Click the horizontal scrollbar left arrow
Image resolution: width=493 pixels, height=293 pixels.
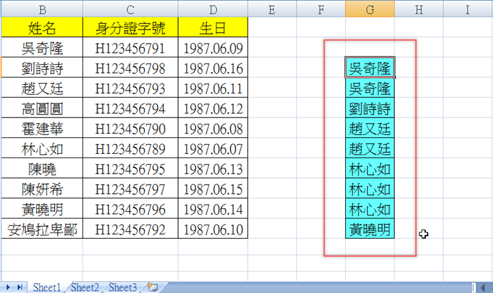point(483,287)
